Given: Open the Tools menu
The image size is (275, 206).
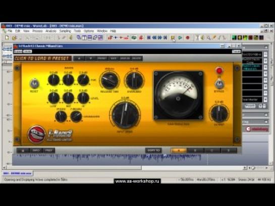Looking at the screenshot, I should click(77, 31).
